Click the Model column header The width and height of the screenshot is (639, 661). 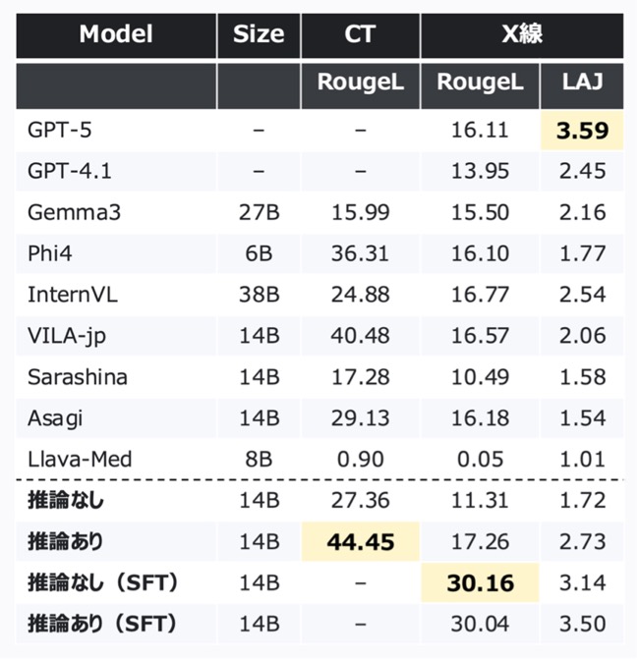point(116,35)
